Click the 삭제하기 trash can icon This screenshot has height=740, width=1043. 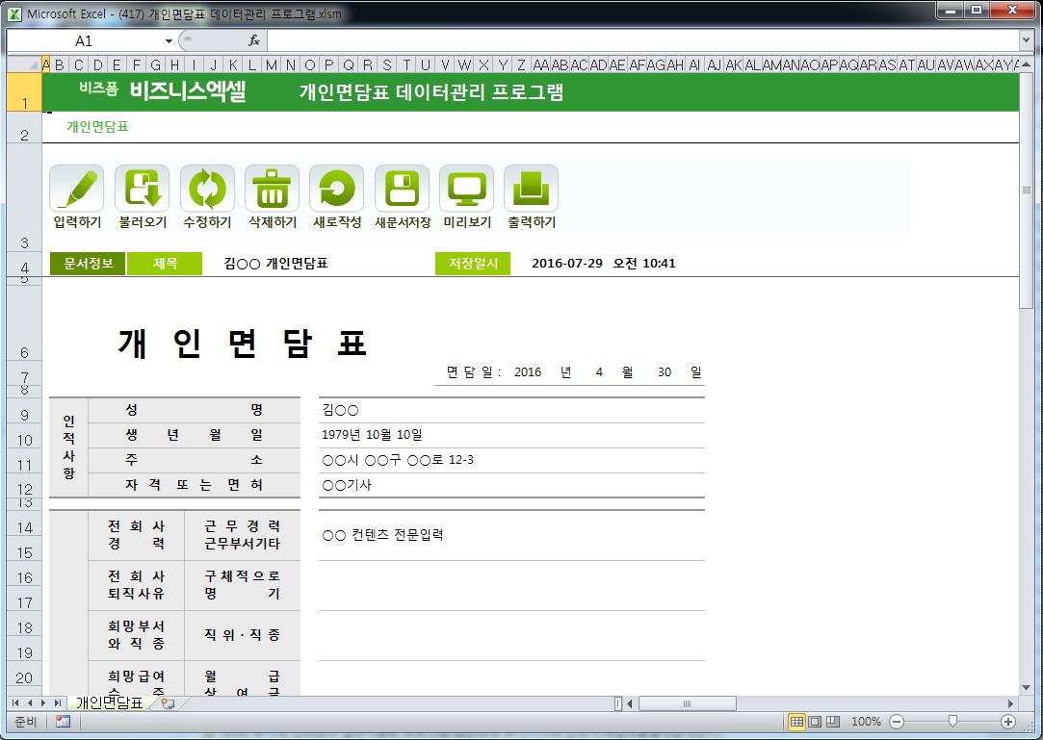click(272, 190)
